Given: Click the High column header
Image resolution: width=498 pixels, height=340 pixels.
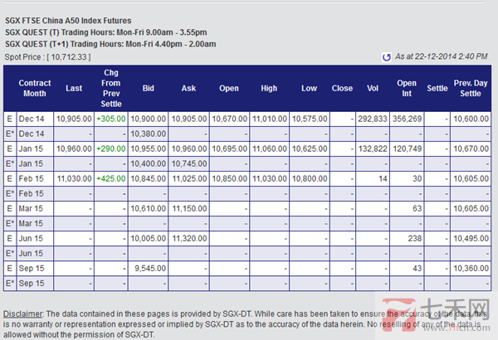Looking at the screenshot, I should 269,88.
